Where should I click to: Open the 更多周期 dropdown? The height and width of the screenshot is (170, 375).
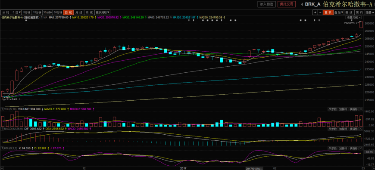[102, 12]
